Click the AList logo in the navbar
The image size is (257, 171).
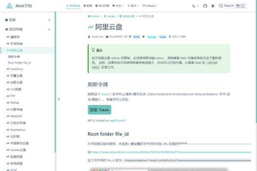point(9,6)
